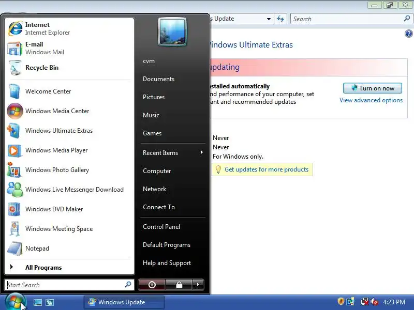The image size is (414, 310).
Task: Open the Pictures folder
Action: click(153, 97)
